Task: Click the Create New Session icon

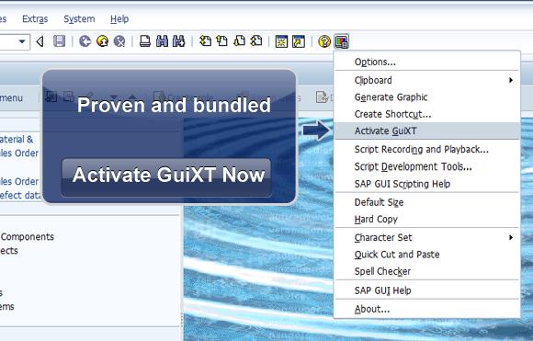Action: [281, 41]
